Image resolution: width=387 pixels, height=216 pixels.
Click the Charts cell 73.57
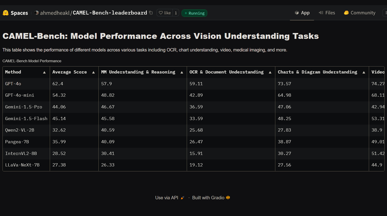click(x=322, y=84)
